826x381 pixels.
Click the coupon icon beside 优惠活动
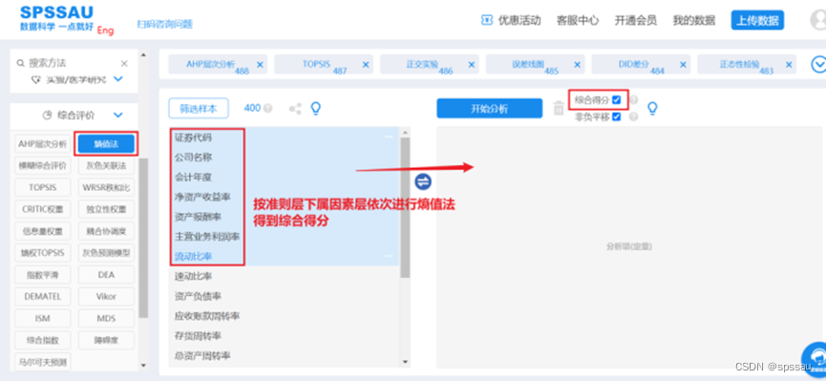click(x=487, y=21)
